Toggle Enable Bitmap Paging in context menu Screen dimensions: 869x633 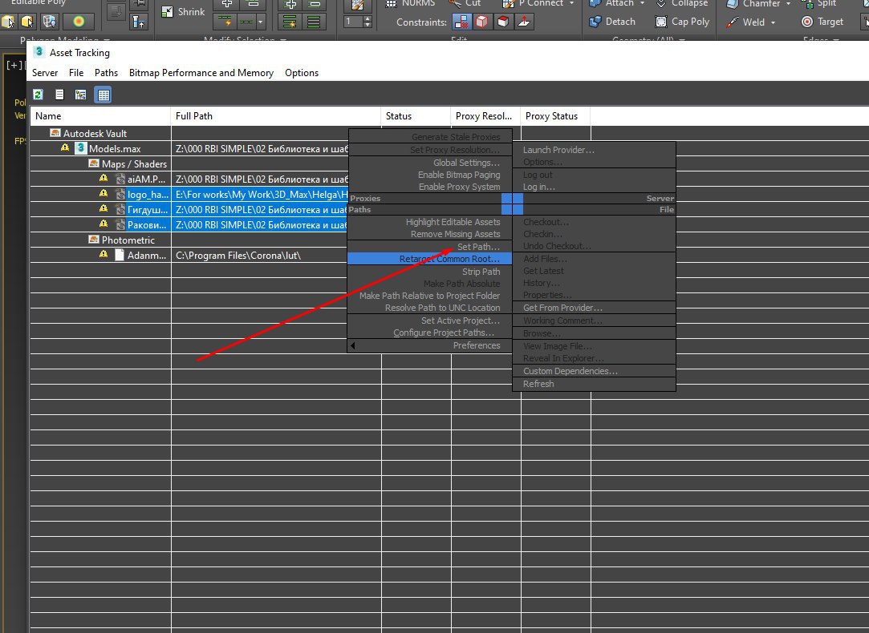tap(459, 175)
